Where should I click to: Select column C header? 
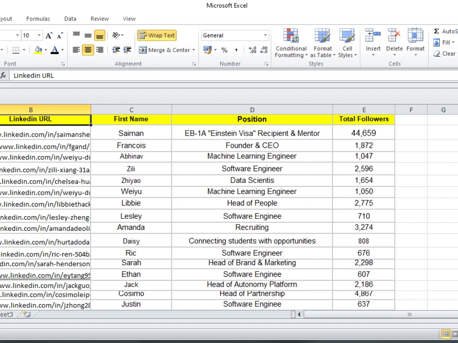coord(131,110)
